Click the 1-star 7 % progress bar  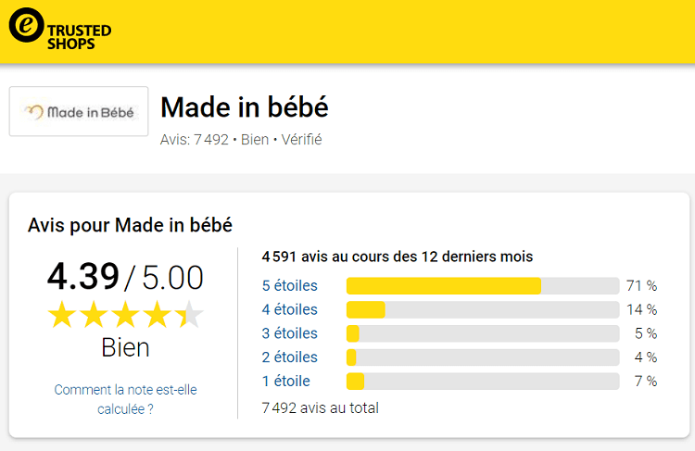coord(482,382)
